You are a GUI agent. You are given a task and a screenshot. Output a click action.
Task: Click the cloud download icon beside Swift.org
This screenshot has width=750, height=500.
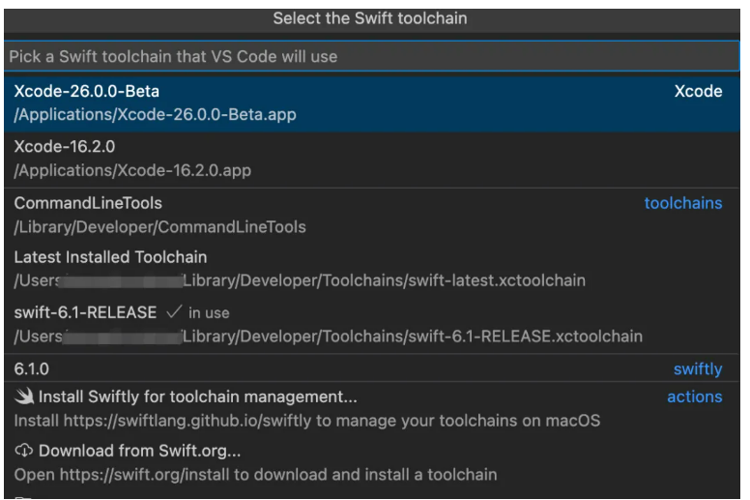(24, 451)
